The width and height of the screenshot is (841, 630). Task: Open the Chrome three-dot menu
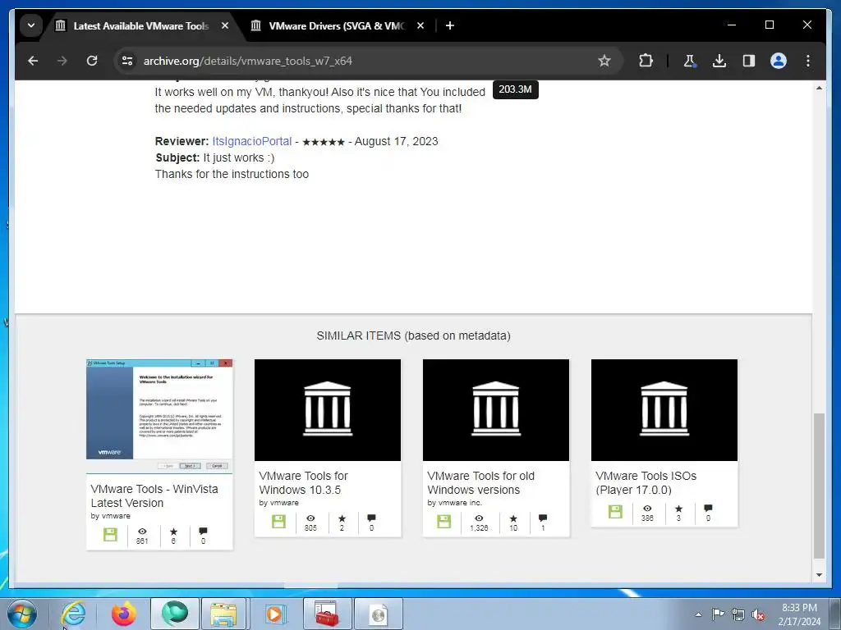point(808,61)
